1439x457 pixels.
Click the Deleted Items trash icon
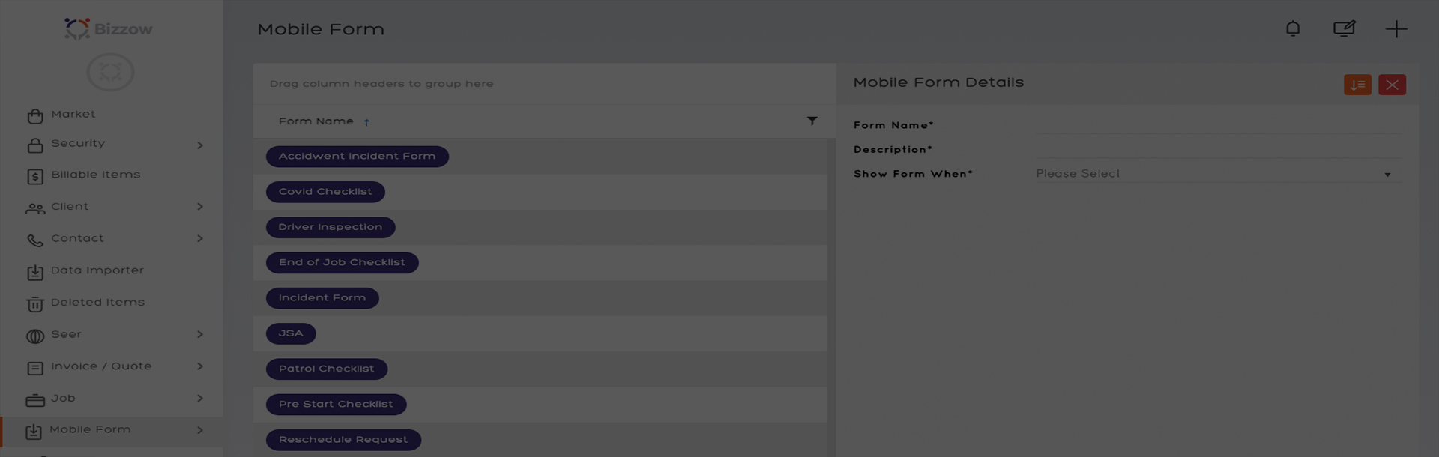(x=35, y=304)
